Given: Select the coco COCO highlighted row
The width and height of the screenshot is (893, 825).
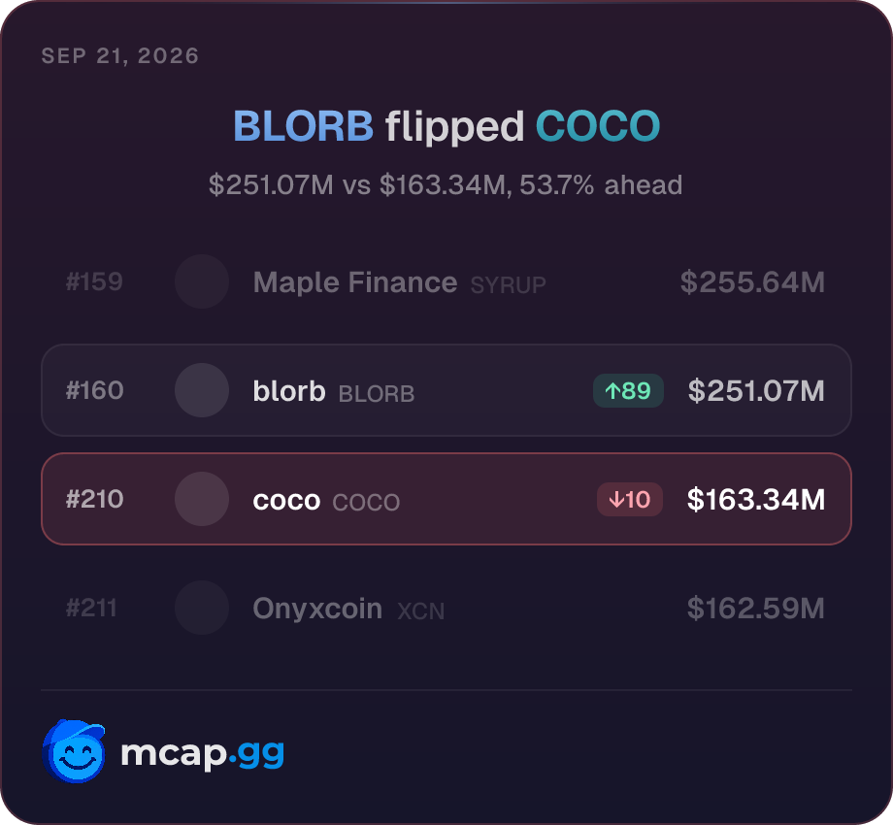Looking at the screenshot, I should pos(446,499).
